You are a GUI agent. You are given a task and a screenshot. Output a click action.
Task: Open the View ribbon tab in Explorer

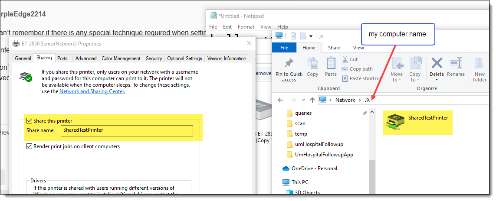[x=358, y=48]
